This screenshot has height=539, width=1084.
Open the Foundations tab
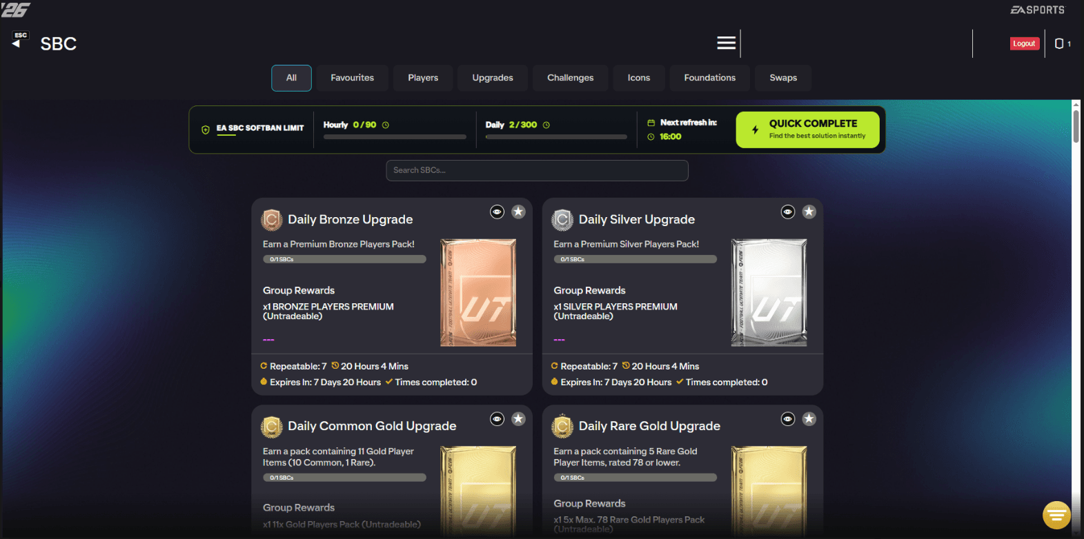point(710,78)
